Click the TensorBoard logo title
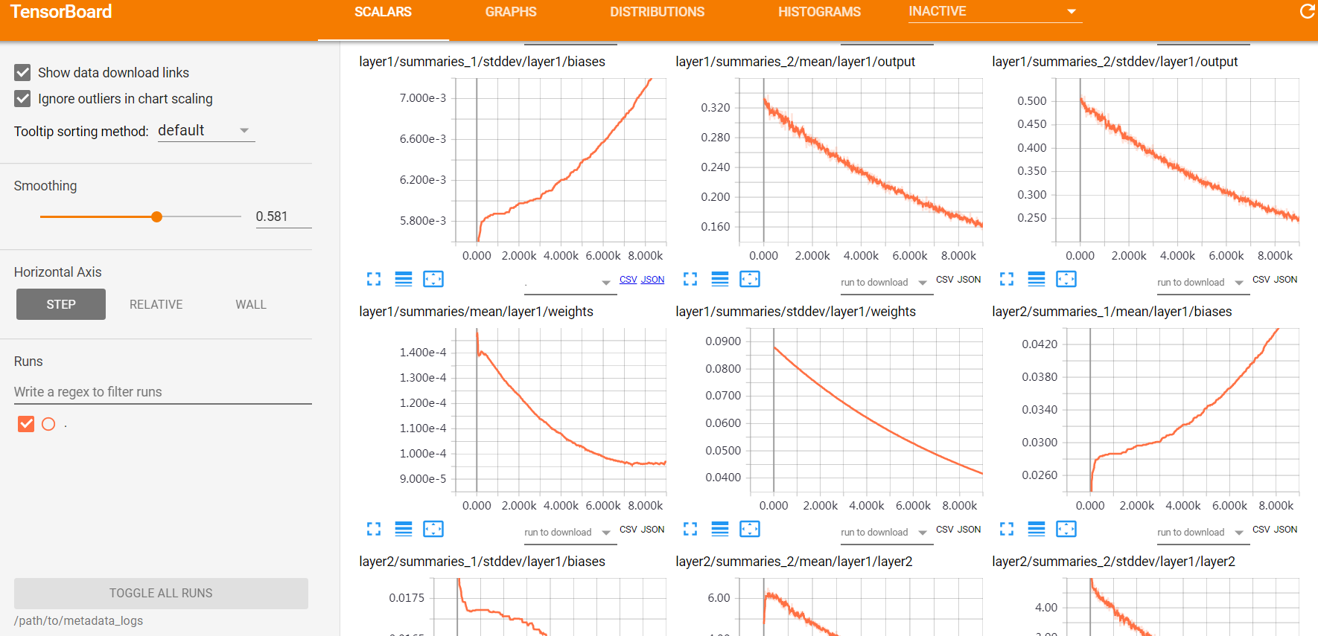Viewport: 1318px width, 636px height. [x=61, y=12]
